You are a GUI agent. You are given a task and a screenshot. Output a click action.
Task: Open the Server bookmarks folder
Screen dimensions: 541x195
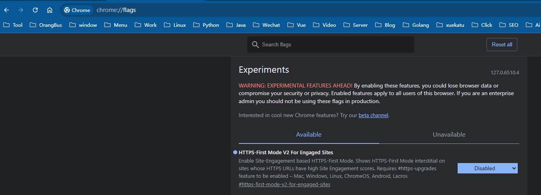(x=355, y=25)
